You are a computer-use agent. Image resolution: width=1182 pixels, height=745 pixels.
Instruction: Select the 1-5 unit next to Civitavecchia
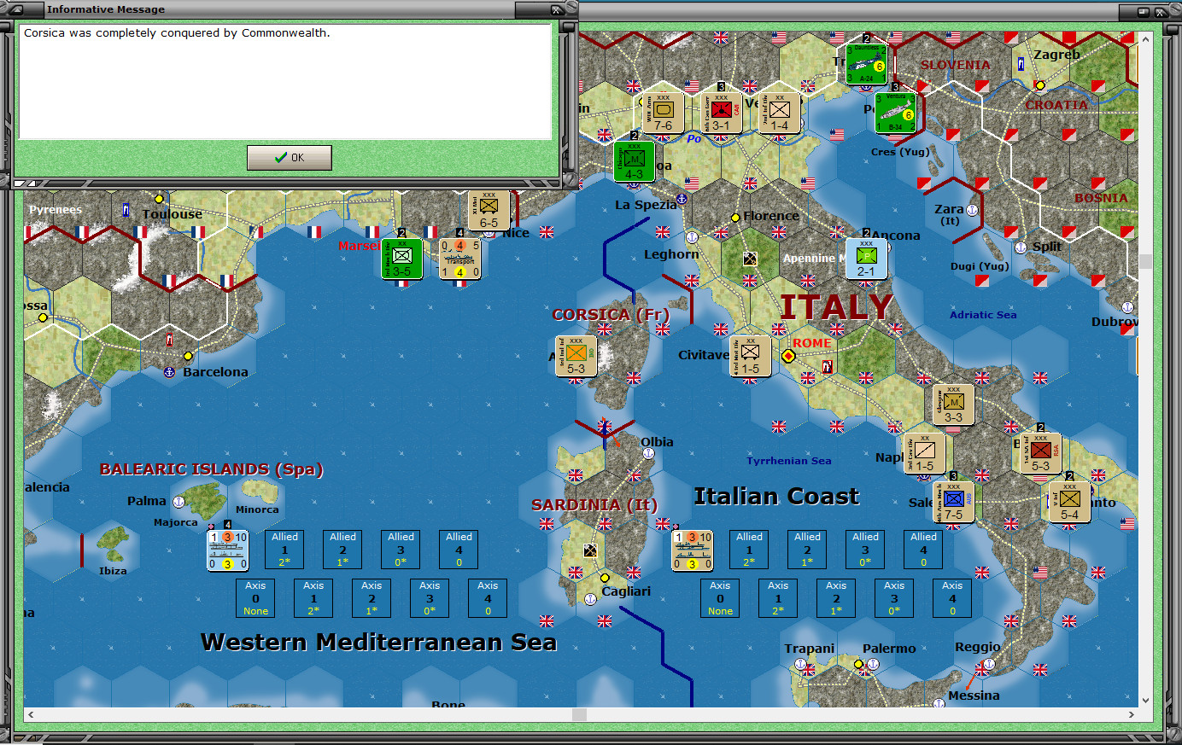point(750,356)
